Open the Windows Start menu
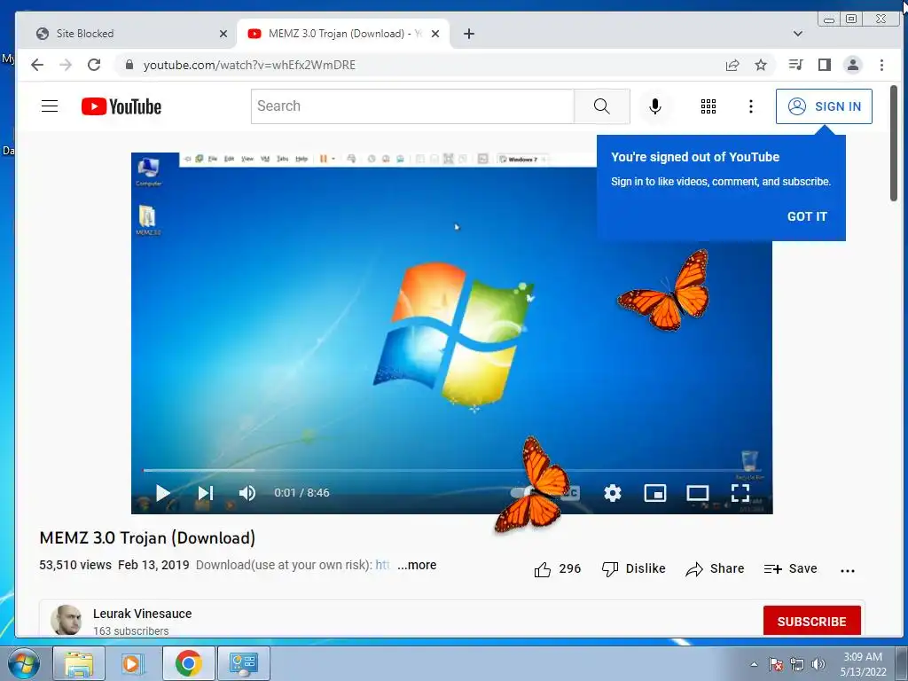 24,664
